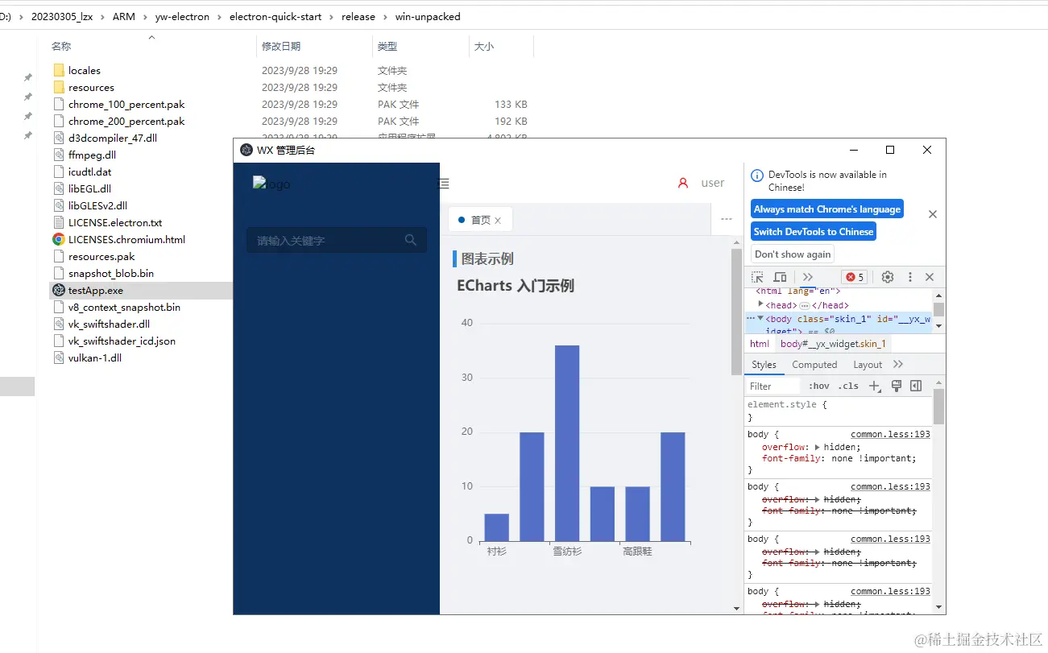Select html in the DOM breadcrumb
The width and height of the screenshot is (1048, 653).
pyautogui.click(x=760, y=344)
